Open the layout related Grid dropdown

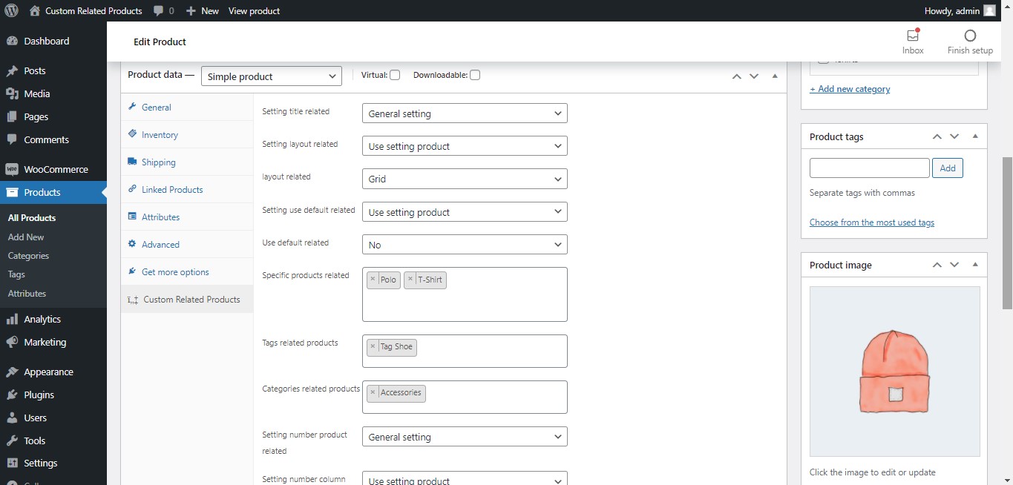tap(465, 179)
